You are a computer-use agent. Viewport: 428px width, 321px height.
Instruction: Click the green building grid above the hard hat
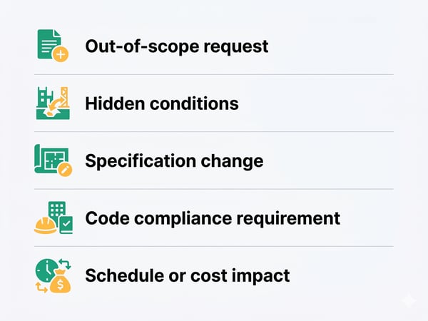click(x=57, y=210)
